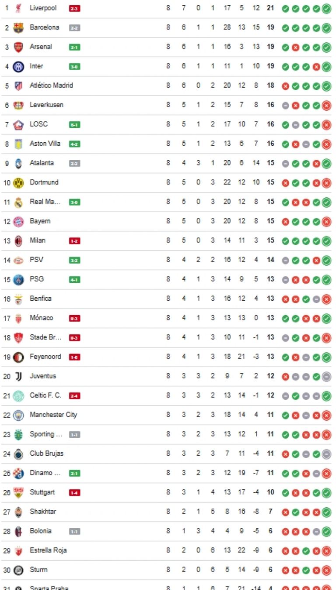Image resolution: width=336 pixels, height=590 pixels.
Task: Go to the Estrella Roja team page
Action: (48, 550)
